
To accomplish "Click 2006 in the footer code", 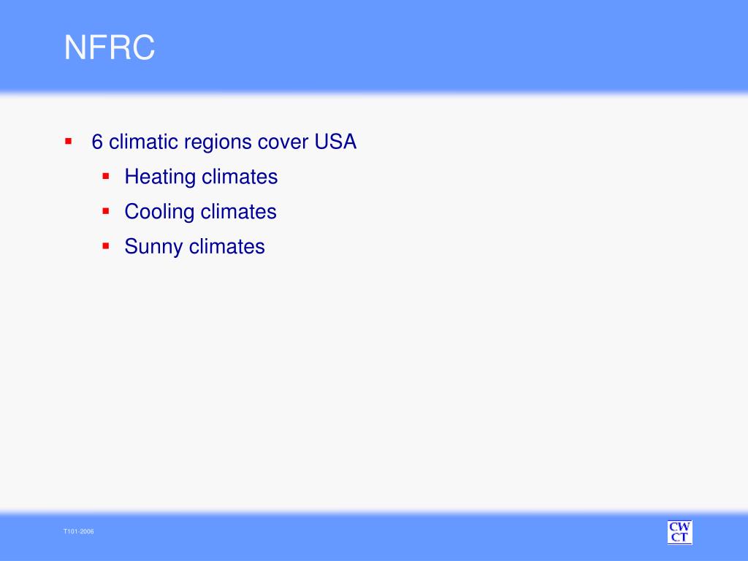I will click(87, 532).
